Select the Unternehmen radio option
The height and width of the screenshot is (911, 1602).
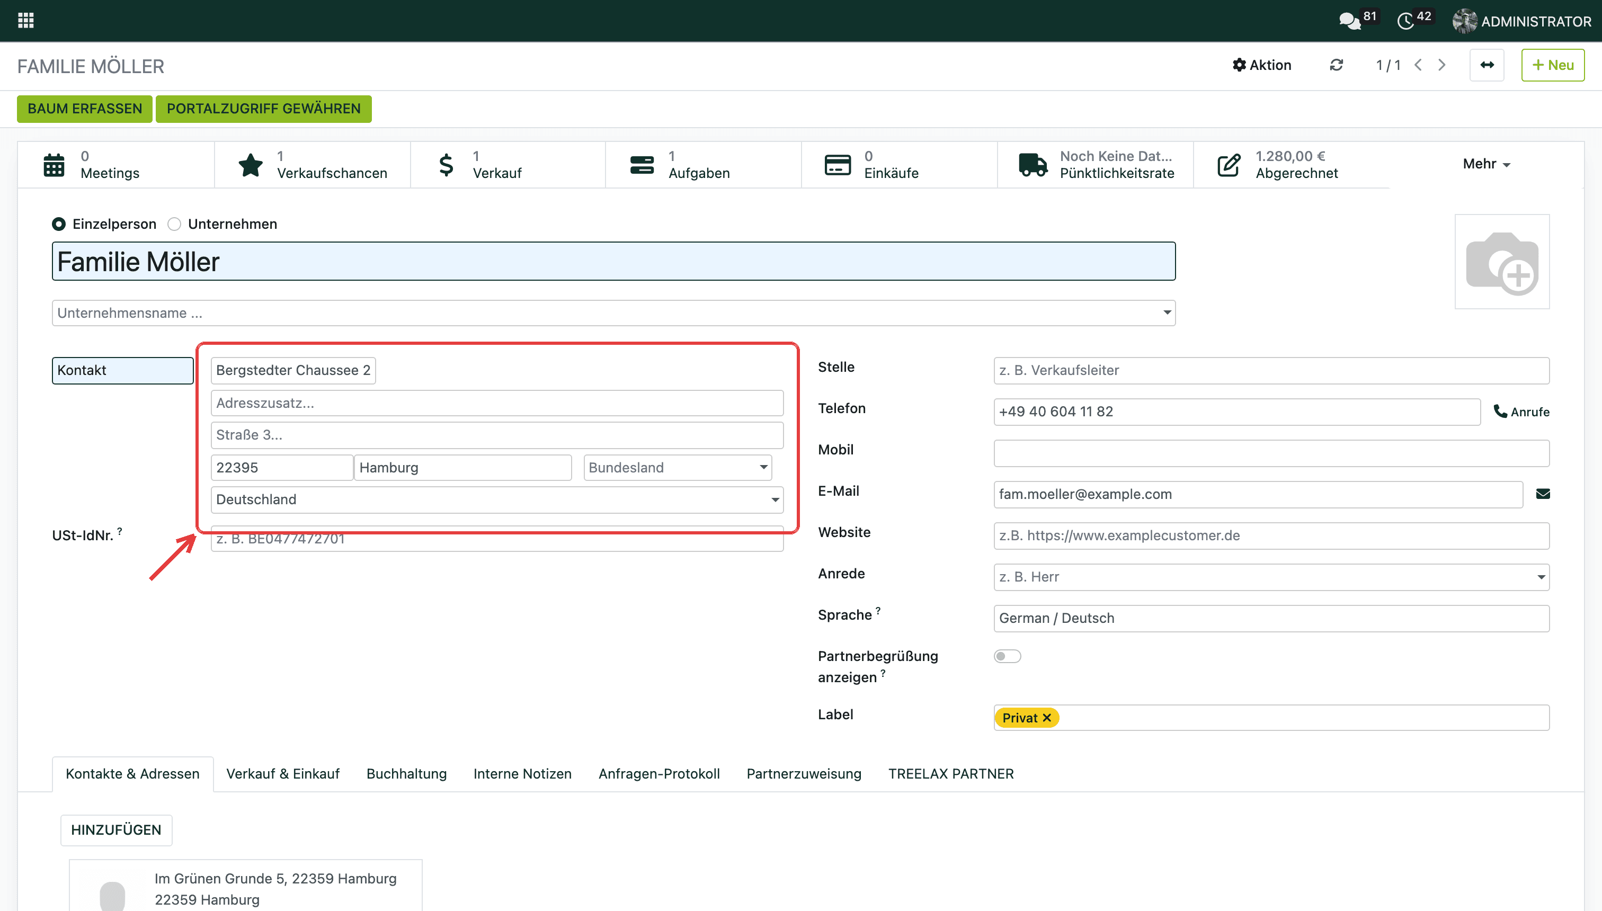[174, 224]
